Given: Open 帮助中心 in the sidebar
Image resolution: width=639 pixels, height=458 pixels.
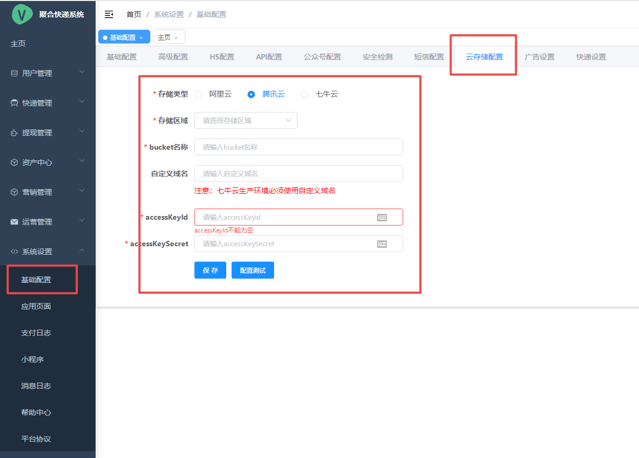Looking at the screenshot, I should click(x=48, y=412).
